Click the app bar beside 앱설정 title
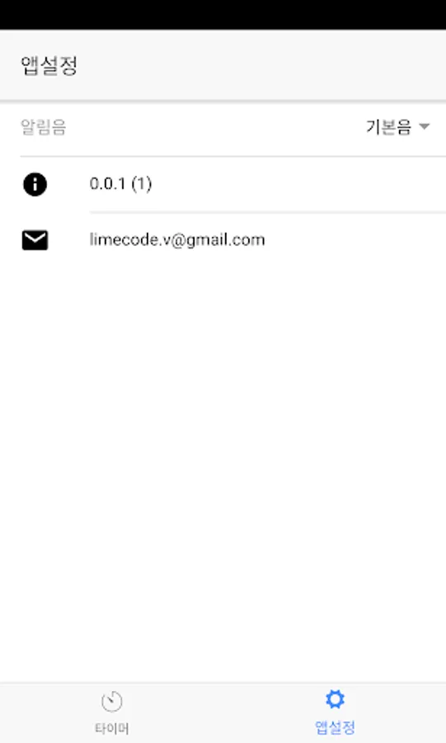This screenshot has height=743, width=446. (261, 65)
